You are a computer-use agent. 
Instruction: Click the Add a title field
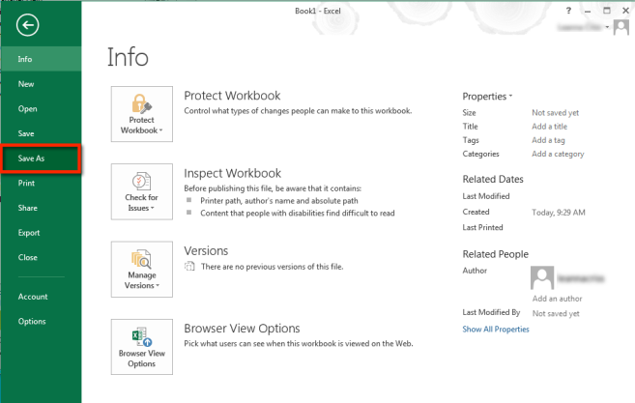[550, 127]
